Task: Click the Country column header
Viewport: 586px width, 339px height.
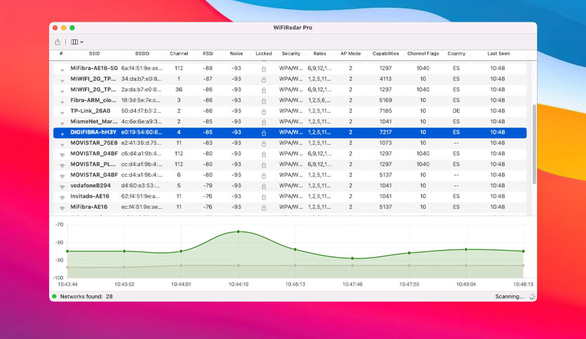Action: pos(456,54)
